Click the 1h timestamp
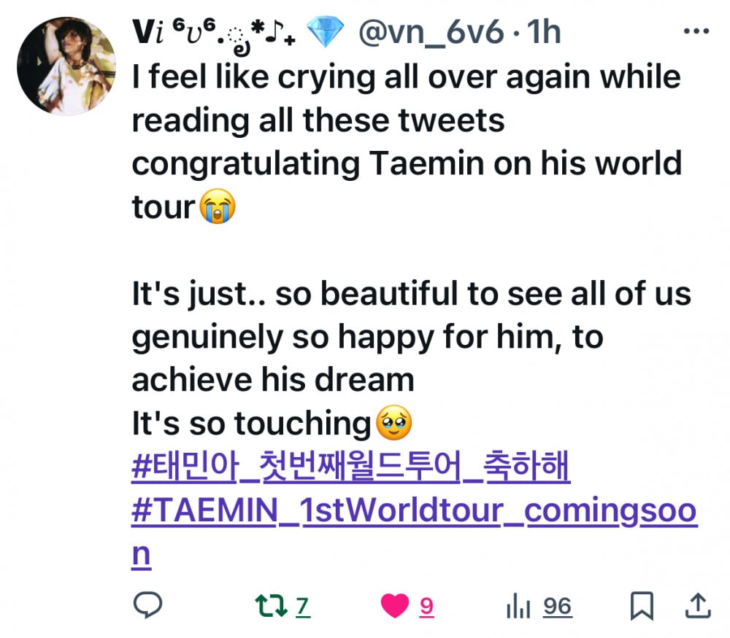730x638 pixels. coord(543,32)
